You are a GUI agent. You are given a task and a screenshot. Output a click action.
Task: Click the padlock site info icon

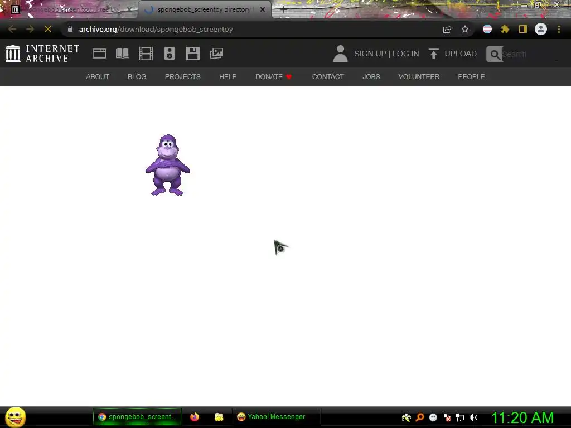click(70, 29)
